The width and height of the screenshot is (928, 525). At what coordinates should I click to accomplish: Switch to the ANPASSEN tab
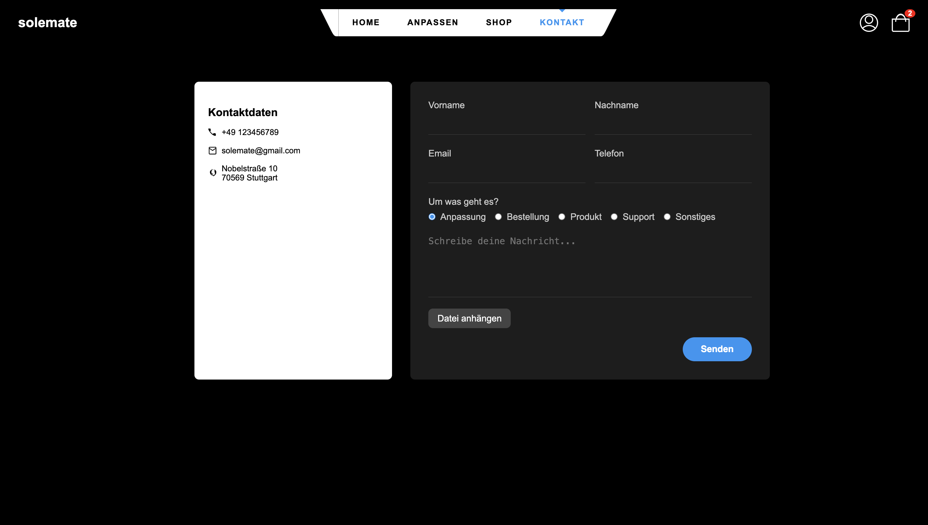432,22
